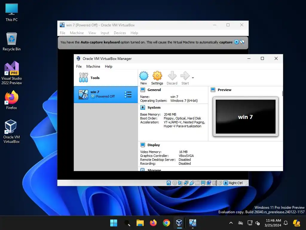The width and height of the screenshot is (306, 230).
Task: Click the 16 MB video memory value
Action: click(183, 152)
